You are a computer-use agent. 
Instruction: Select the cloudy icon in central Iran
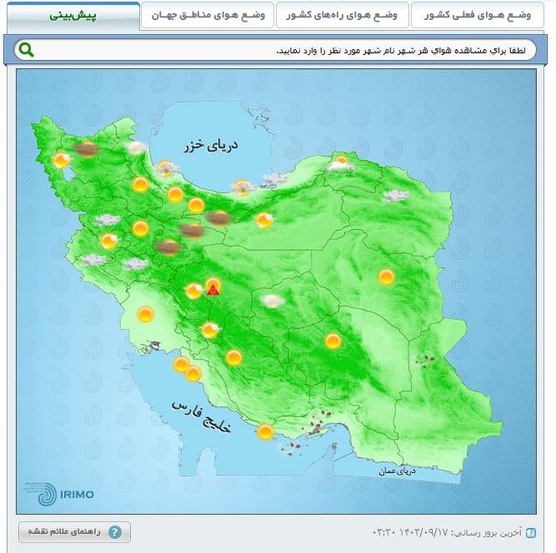coord(272,301)
